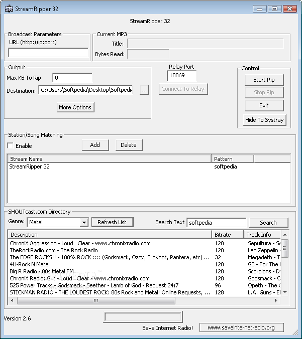Select 525 Power Tracks station row
302x339 pixels.
click(144, 285)
